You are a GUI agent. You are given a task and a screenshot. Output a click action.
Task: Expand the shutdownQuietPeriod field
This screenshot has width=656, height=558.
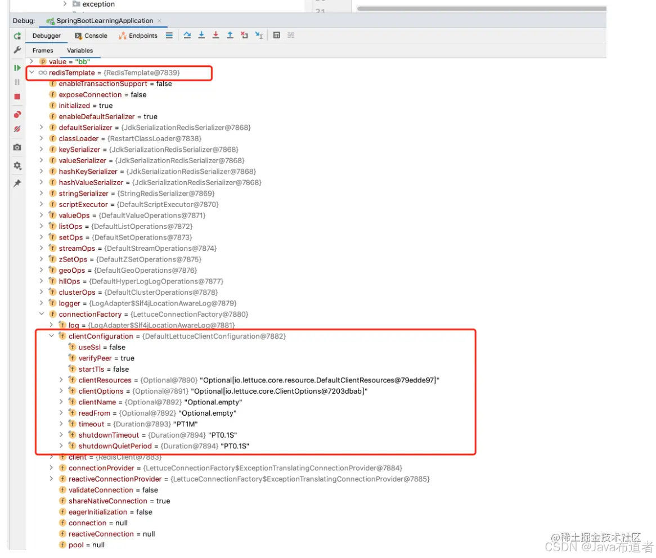pos(61,446)
